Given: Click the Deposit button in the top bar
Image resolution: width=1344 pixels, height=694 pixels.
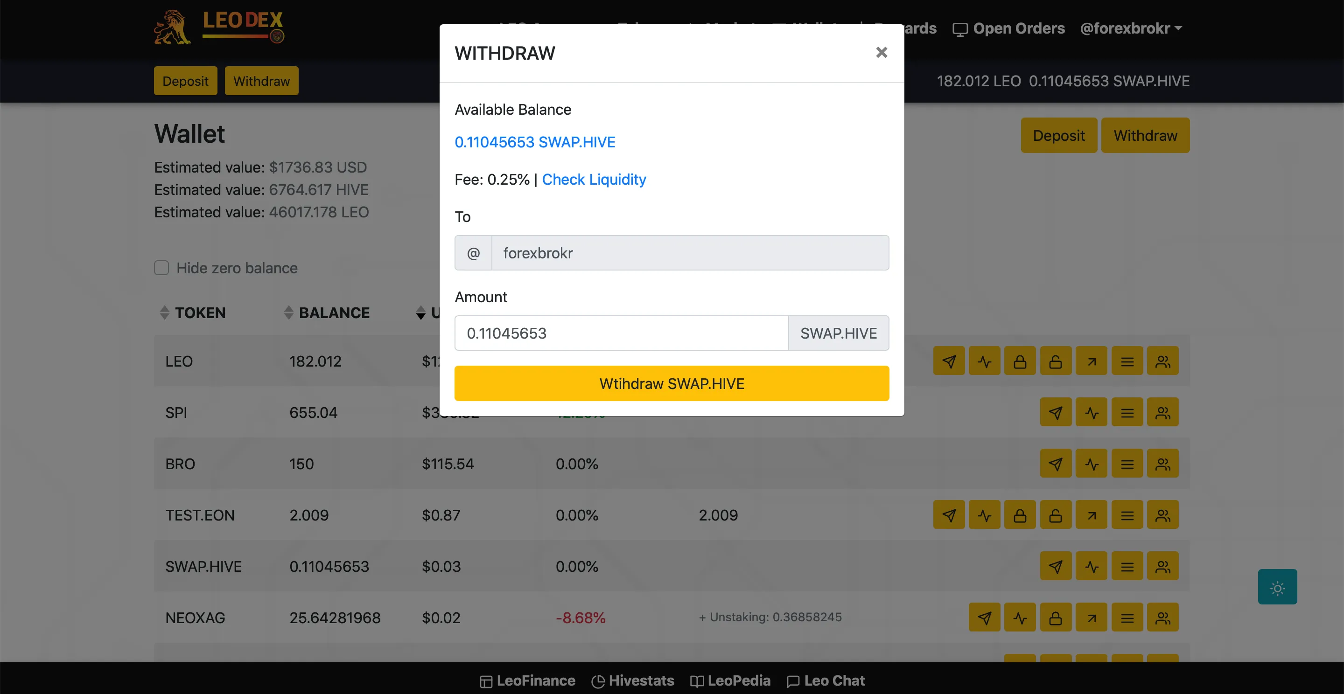Looking at the screenshot, I should (185, 81).
